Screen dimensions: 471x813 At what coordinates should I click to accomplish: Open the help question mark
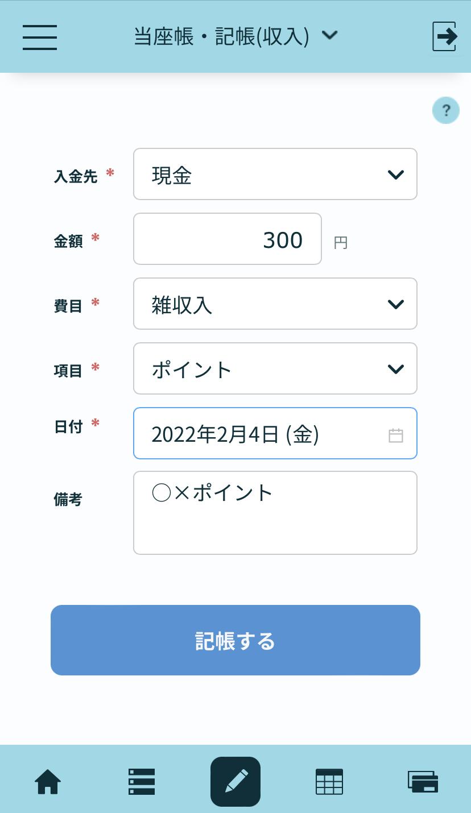pos(446,110)
